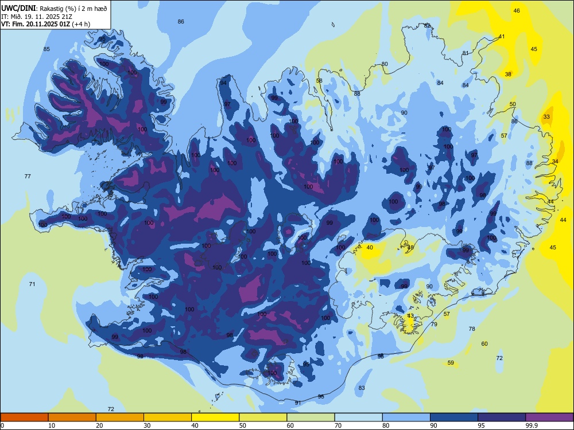Viewport: 574px width, 430px height.
Task: Click the humidity value '85' over the northwest sea
Action: [46, 49]
